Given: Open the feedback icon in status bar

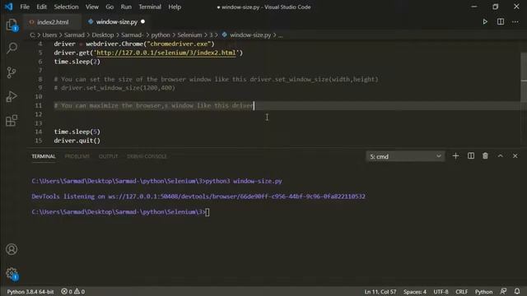Looking at the screenshot, I should tap(503, 291).
